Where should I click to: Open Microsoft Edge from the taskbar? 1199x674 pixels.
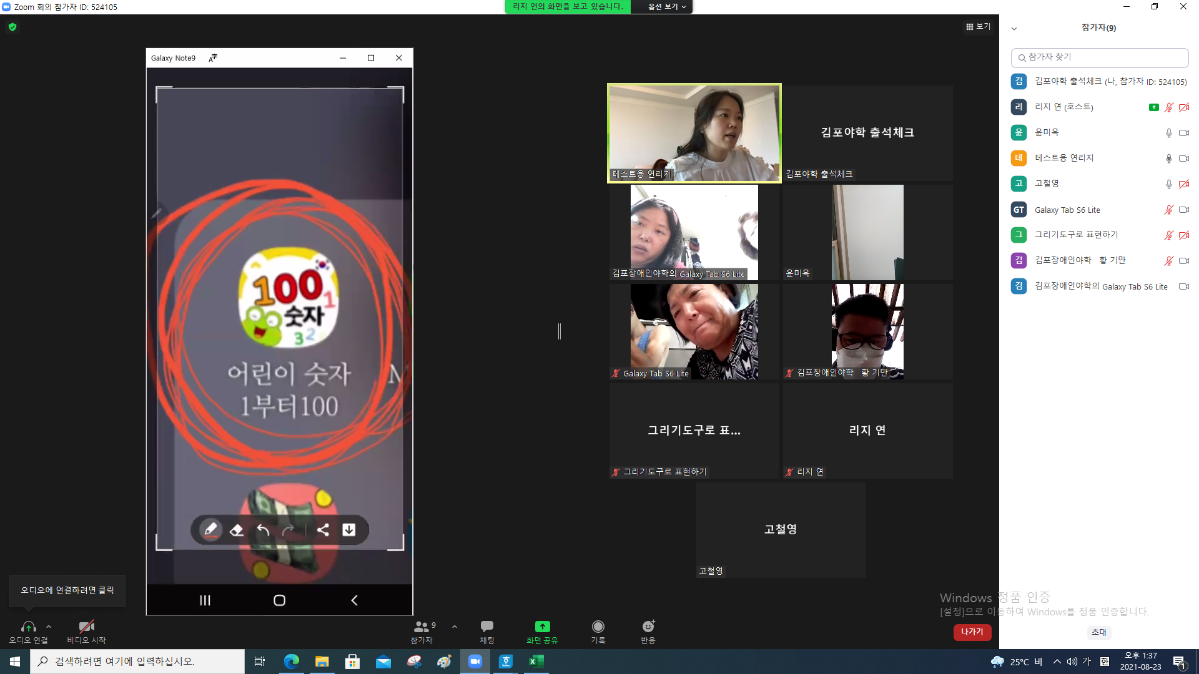292,662
